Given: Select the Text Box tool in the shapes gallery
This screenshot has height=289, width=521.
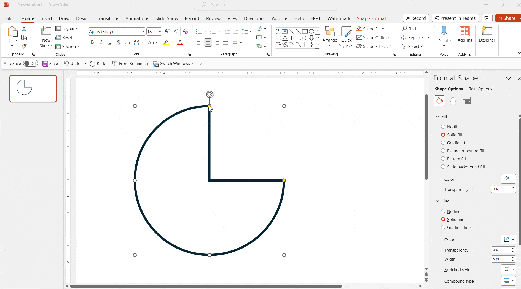Looking at the screenshot, I should pyautogui.click(x=285, y=31).
